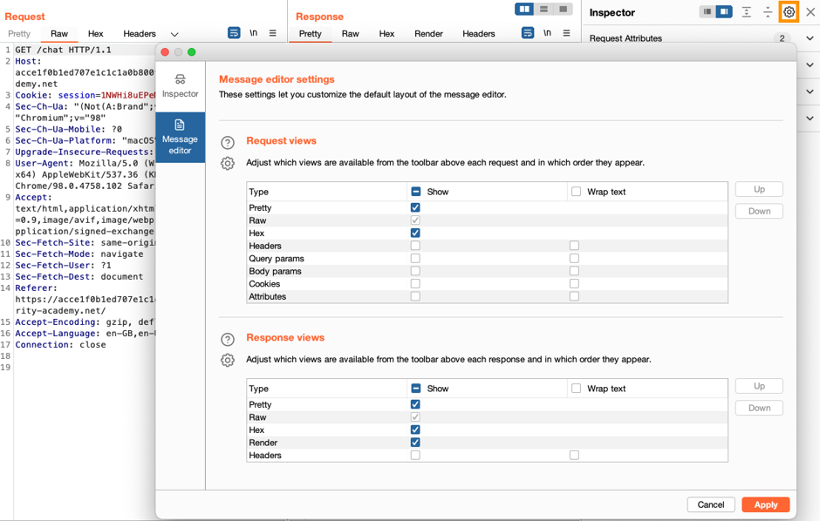820x521 pixels.
Task: Open more-tabs chevron in Request toolbar
Action: click(x=174, y=34)
